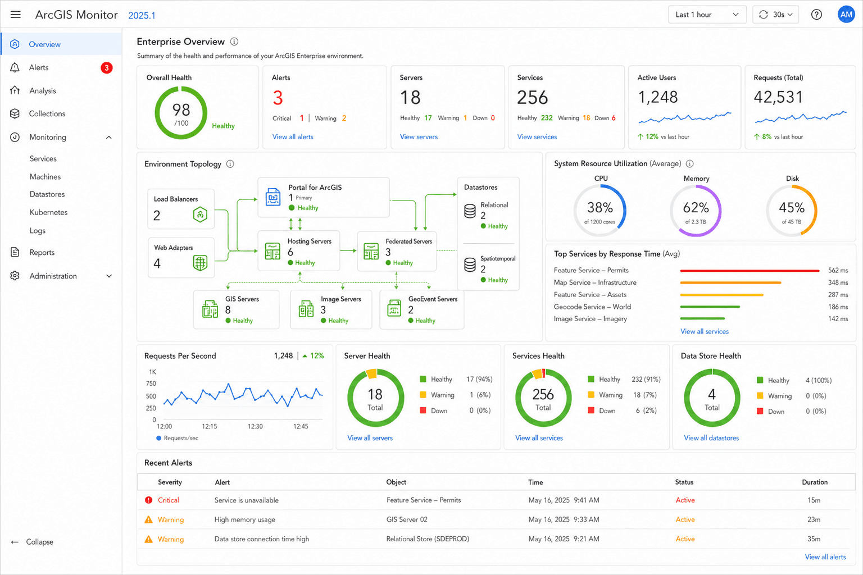Click the Hosting Servers node icon

pyautogui.click(x=272, y=251)
